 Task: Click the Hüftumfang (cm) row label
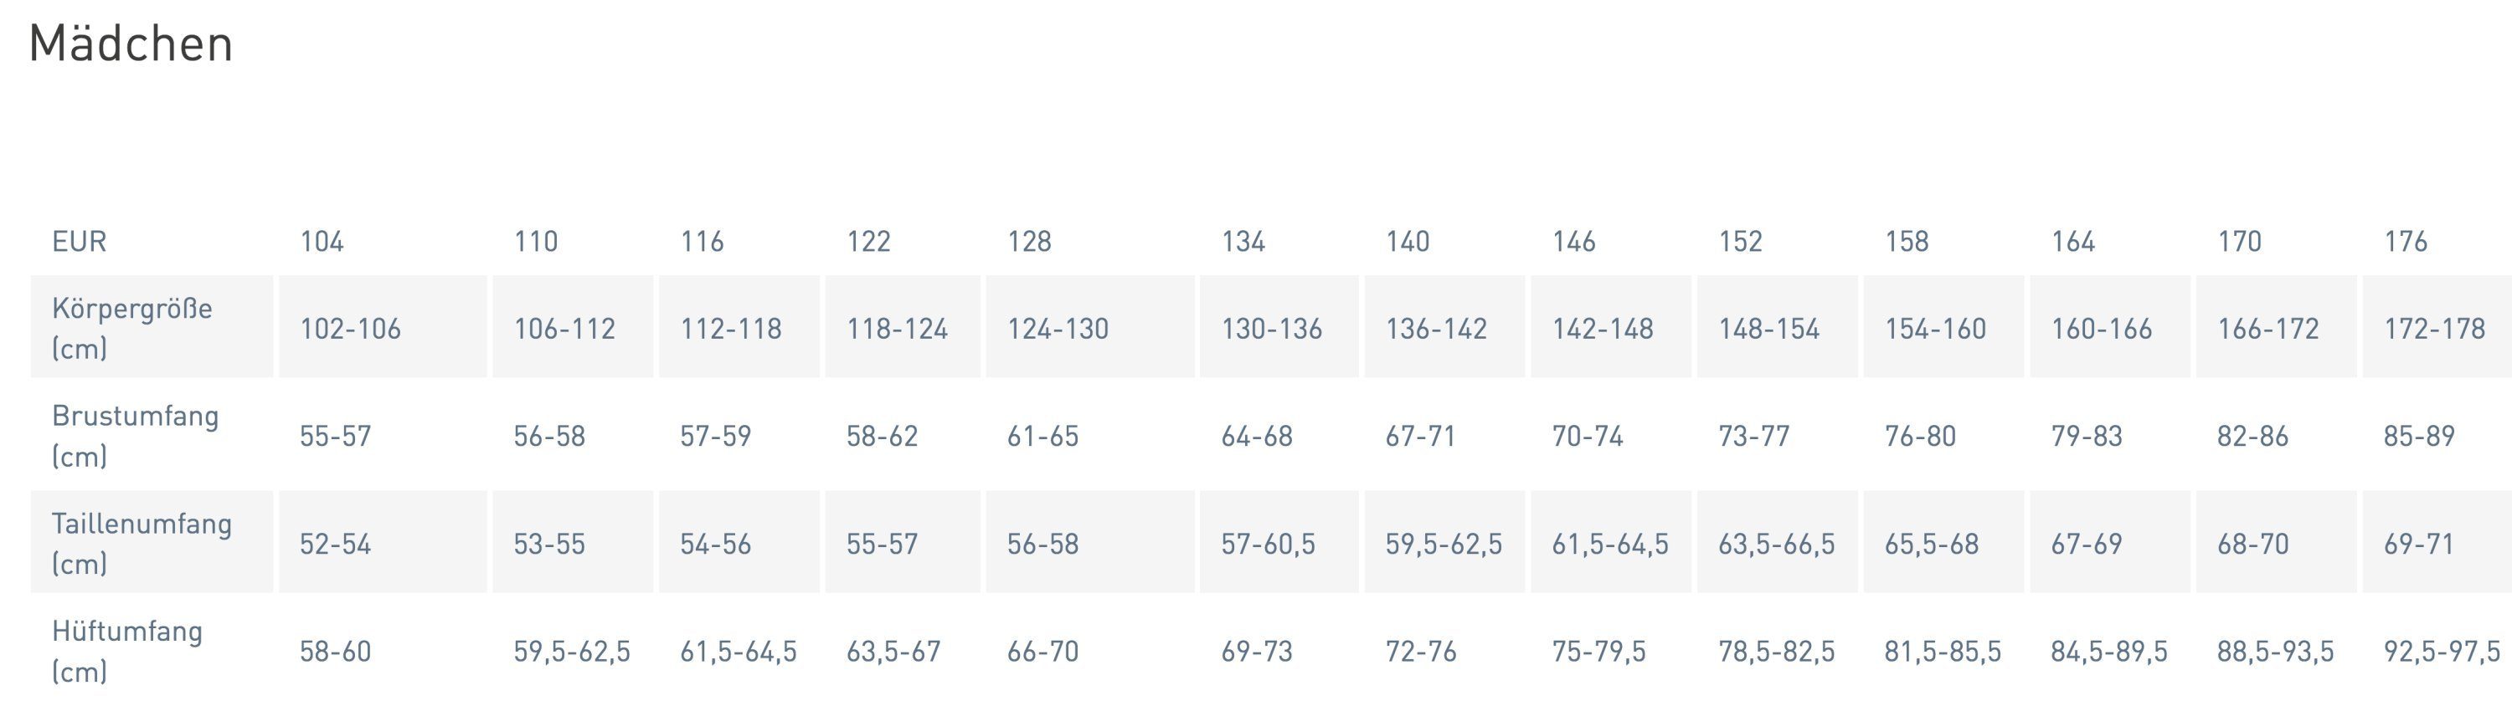[x=126, y=650]
